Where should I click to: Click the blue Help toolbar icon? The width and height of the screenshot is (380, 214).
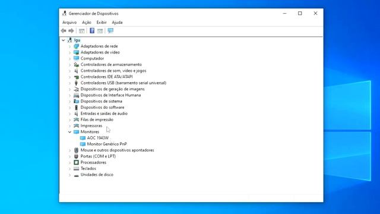(92, 30)
